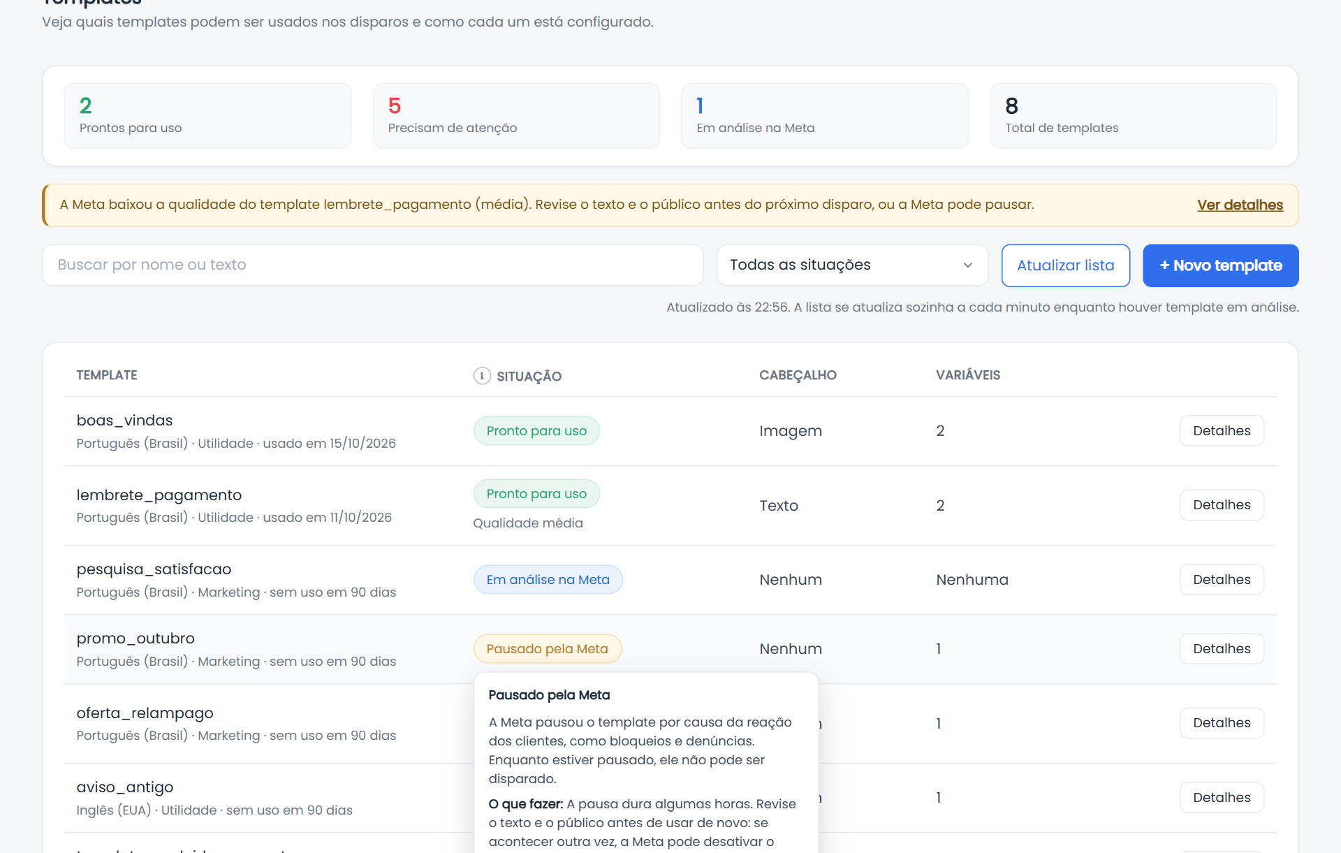This screenshot has width=1341, height=853.
Task: Click the + Novo template button
Action: pyautogui.click(x=1220, y=265)
